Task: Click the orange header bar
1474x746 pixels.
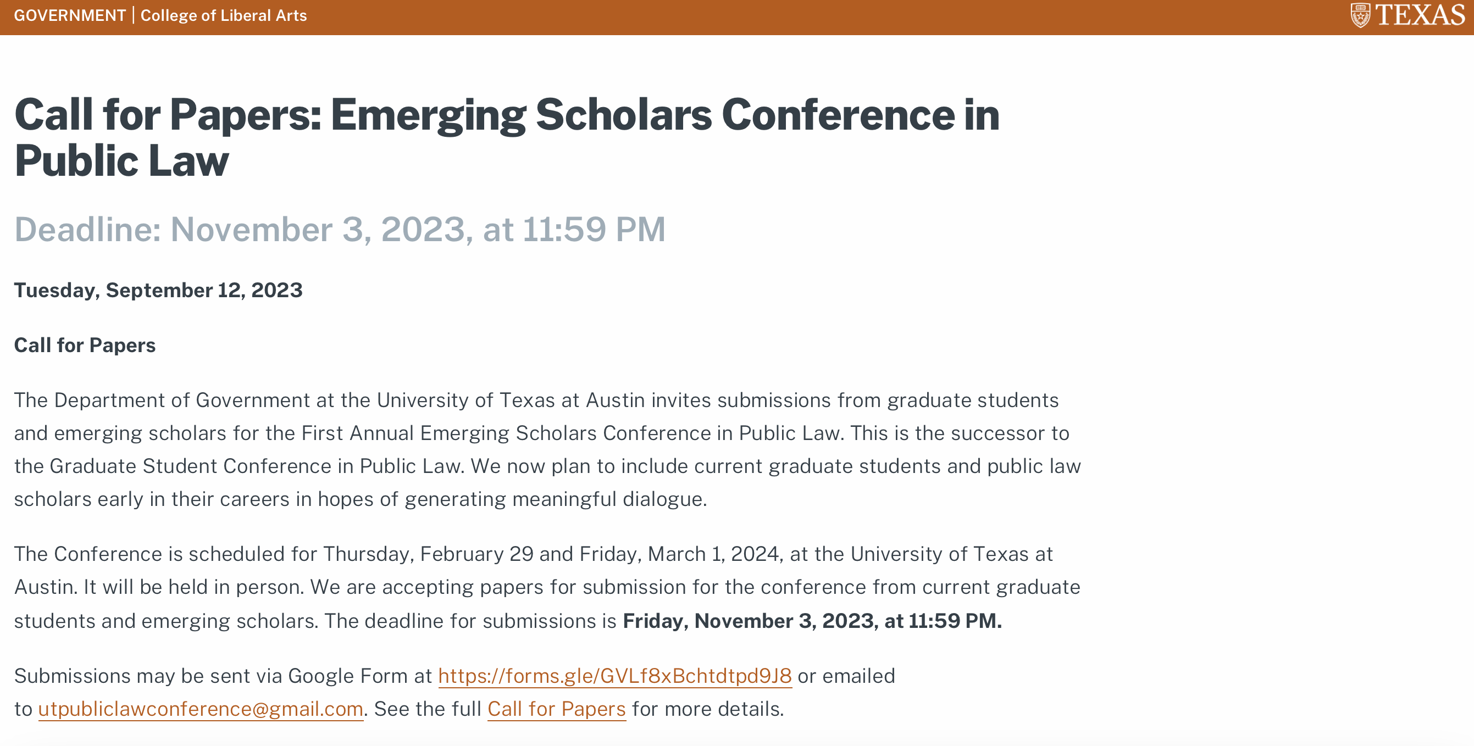Action: (737, 17)
